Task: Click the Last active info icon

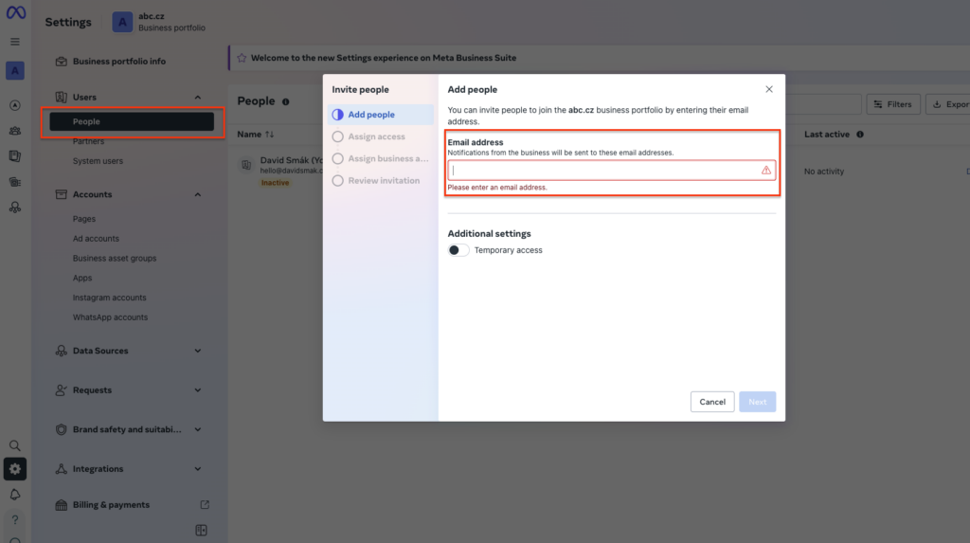Action: point(860,135)
